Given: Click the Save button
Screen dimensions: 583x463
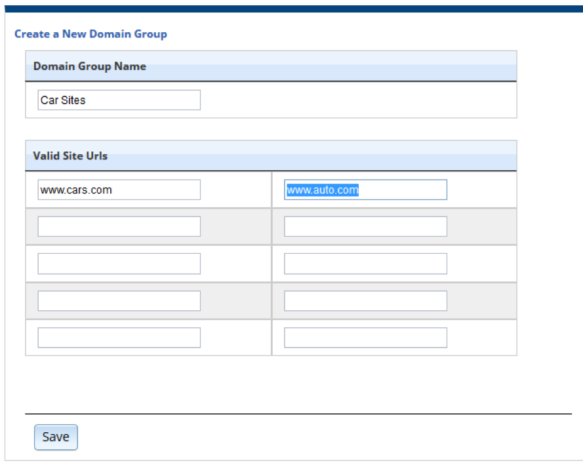Looking at the screenshot, I should coord(56,437).
